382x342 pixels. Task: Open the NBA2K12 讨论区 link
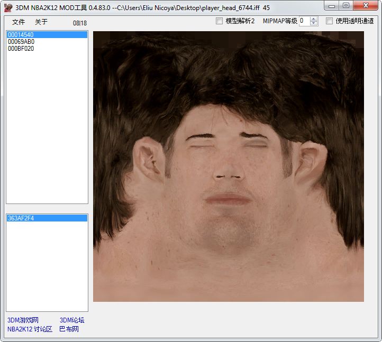[30, 329]
